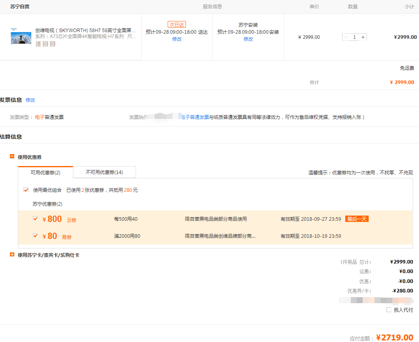Click 限自营黑电品类创维品牌部分商 description
The image size is (419, 342).
220,236
